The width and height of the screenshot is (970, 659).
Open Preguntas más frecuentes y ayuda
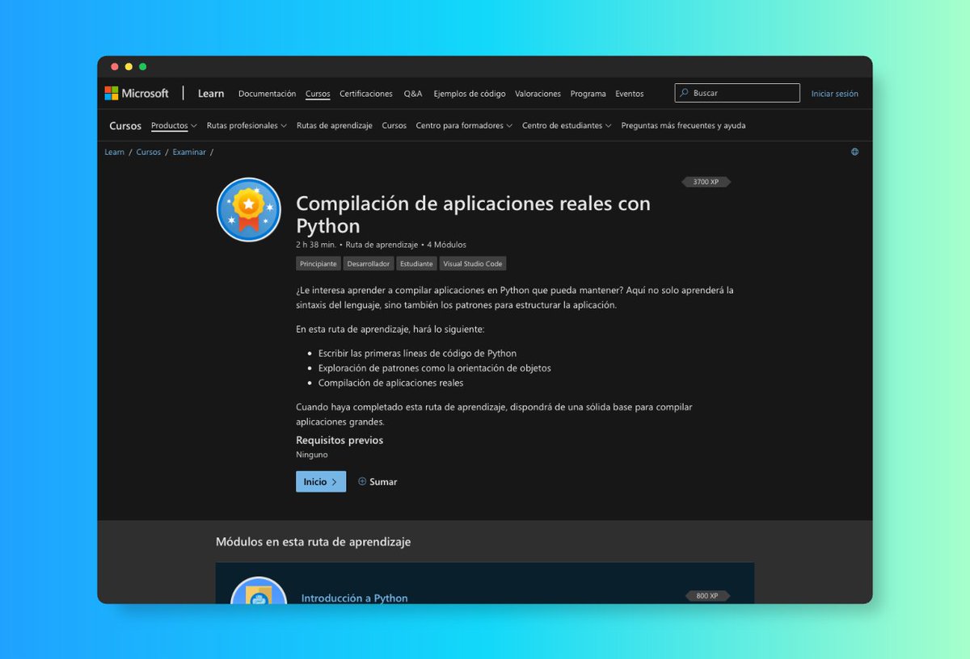683,126
